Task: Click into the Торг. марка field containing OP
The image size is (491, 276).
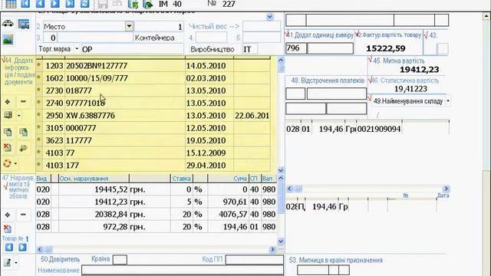Action: click(x=132, y=49)
